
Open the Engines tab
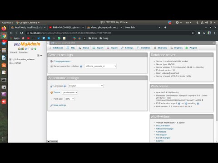pyautogui.click(x=177, y=48)
